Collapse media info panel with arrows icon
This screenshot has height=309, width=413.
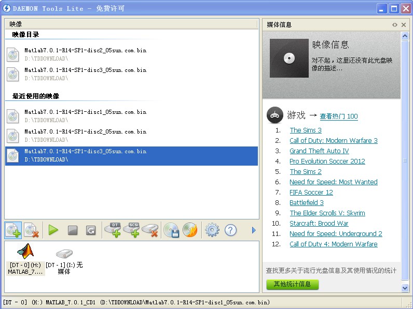[x=395, y=24]
